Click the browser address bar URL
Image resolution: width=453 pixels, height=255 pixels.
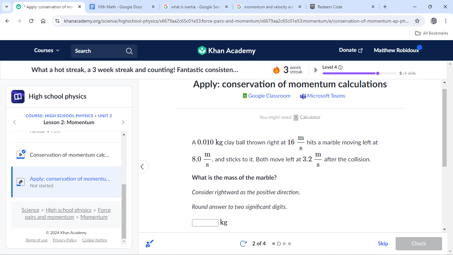(x=236, y=21)
